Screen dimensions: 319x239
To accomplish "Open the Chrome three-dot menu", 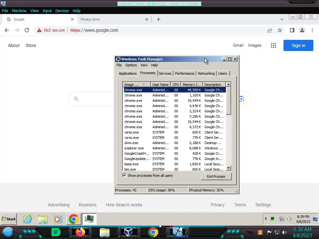I will tap(312, 30).
